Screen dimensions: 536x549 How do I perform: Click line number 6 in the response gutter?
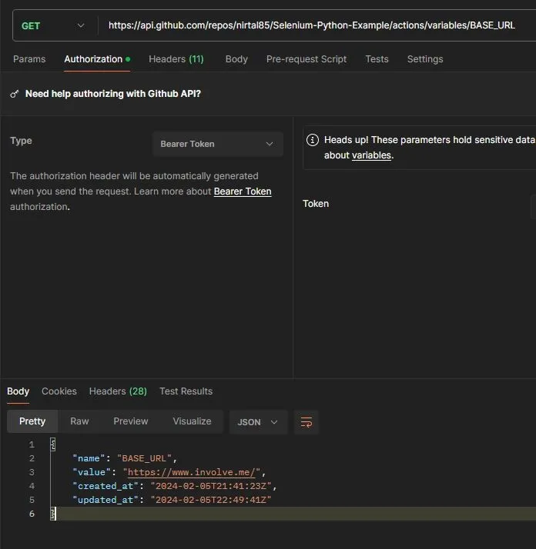(x=32, y=514)
